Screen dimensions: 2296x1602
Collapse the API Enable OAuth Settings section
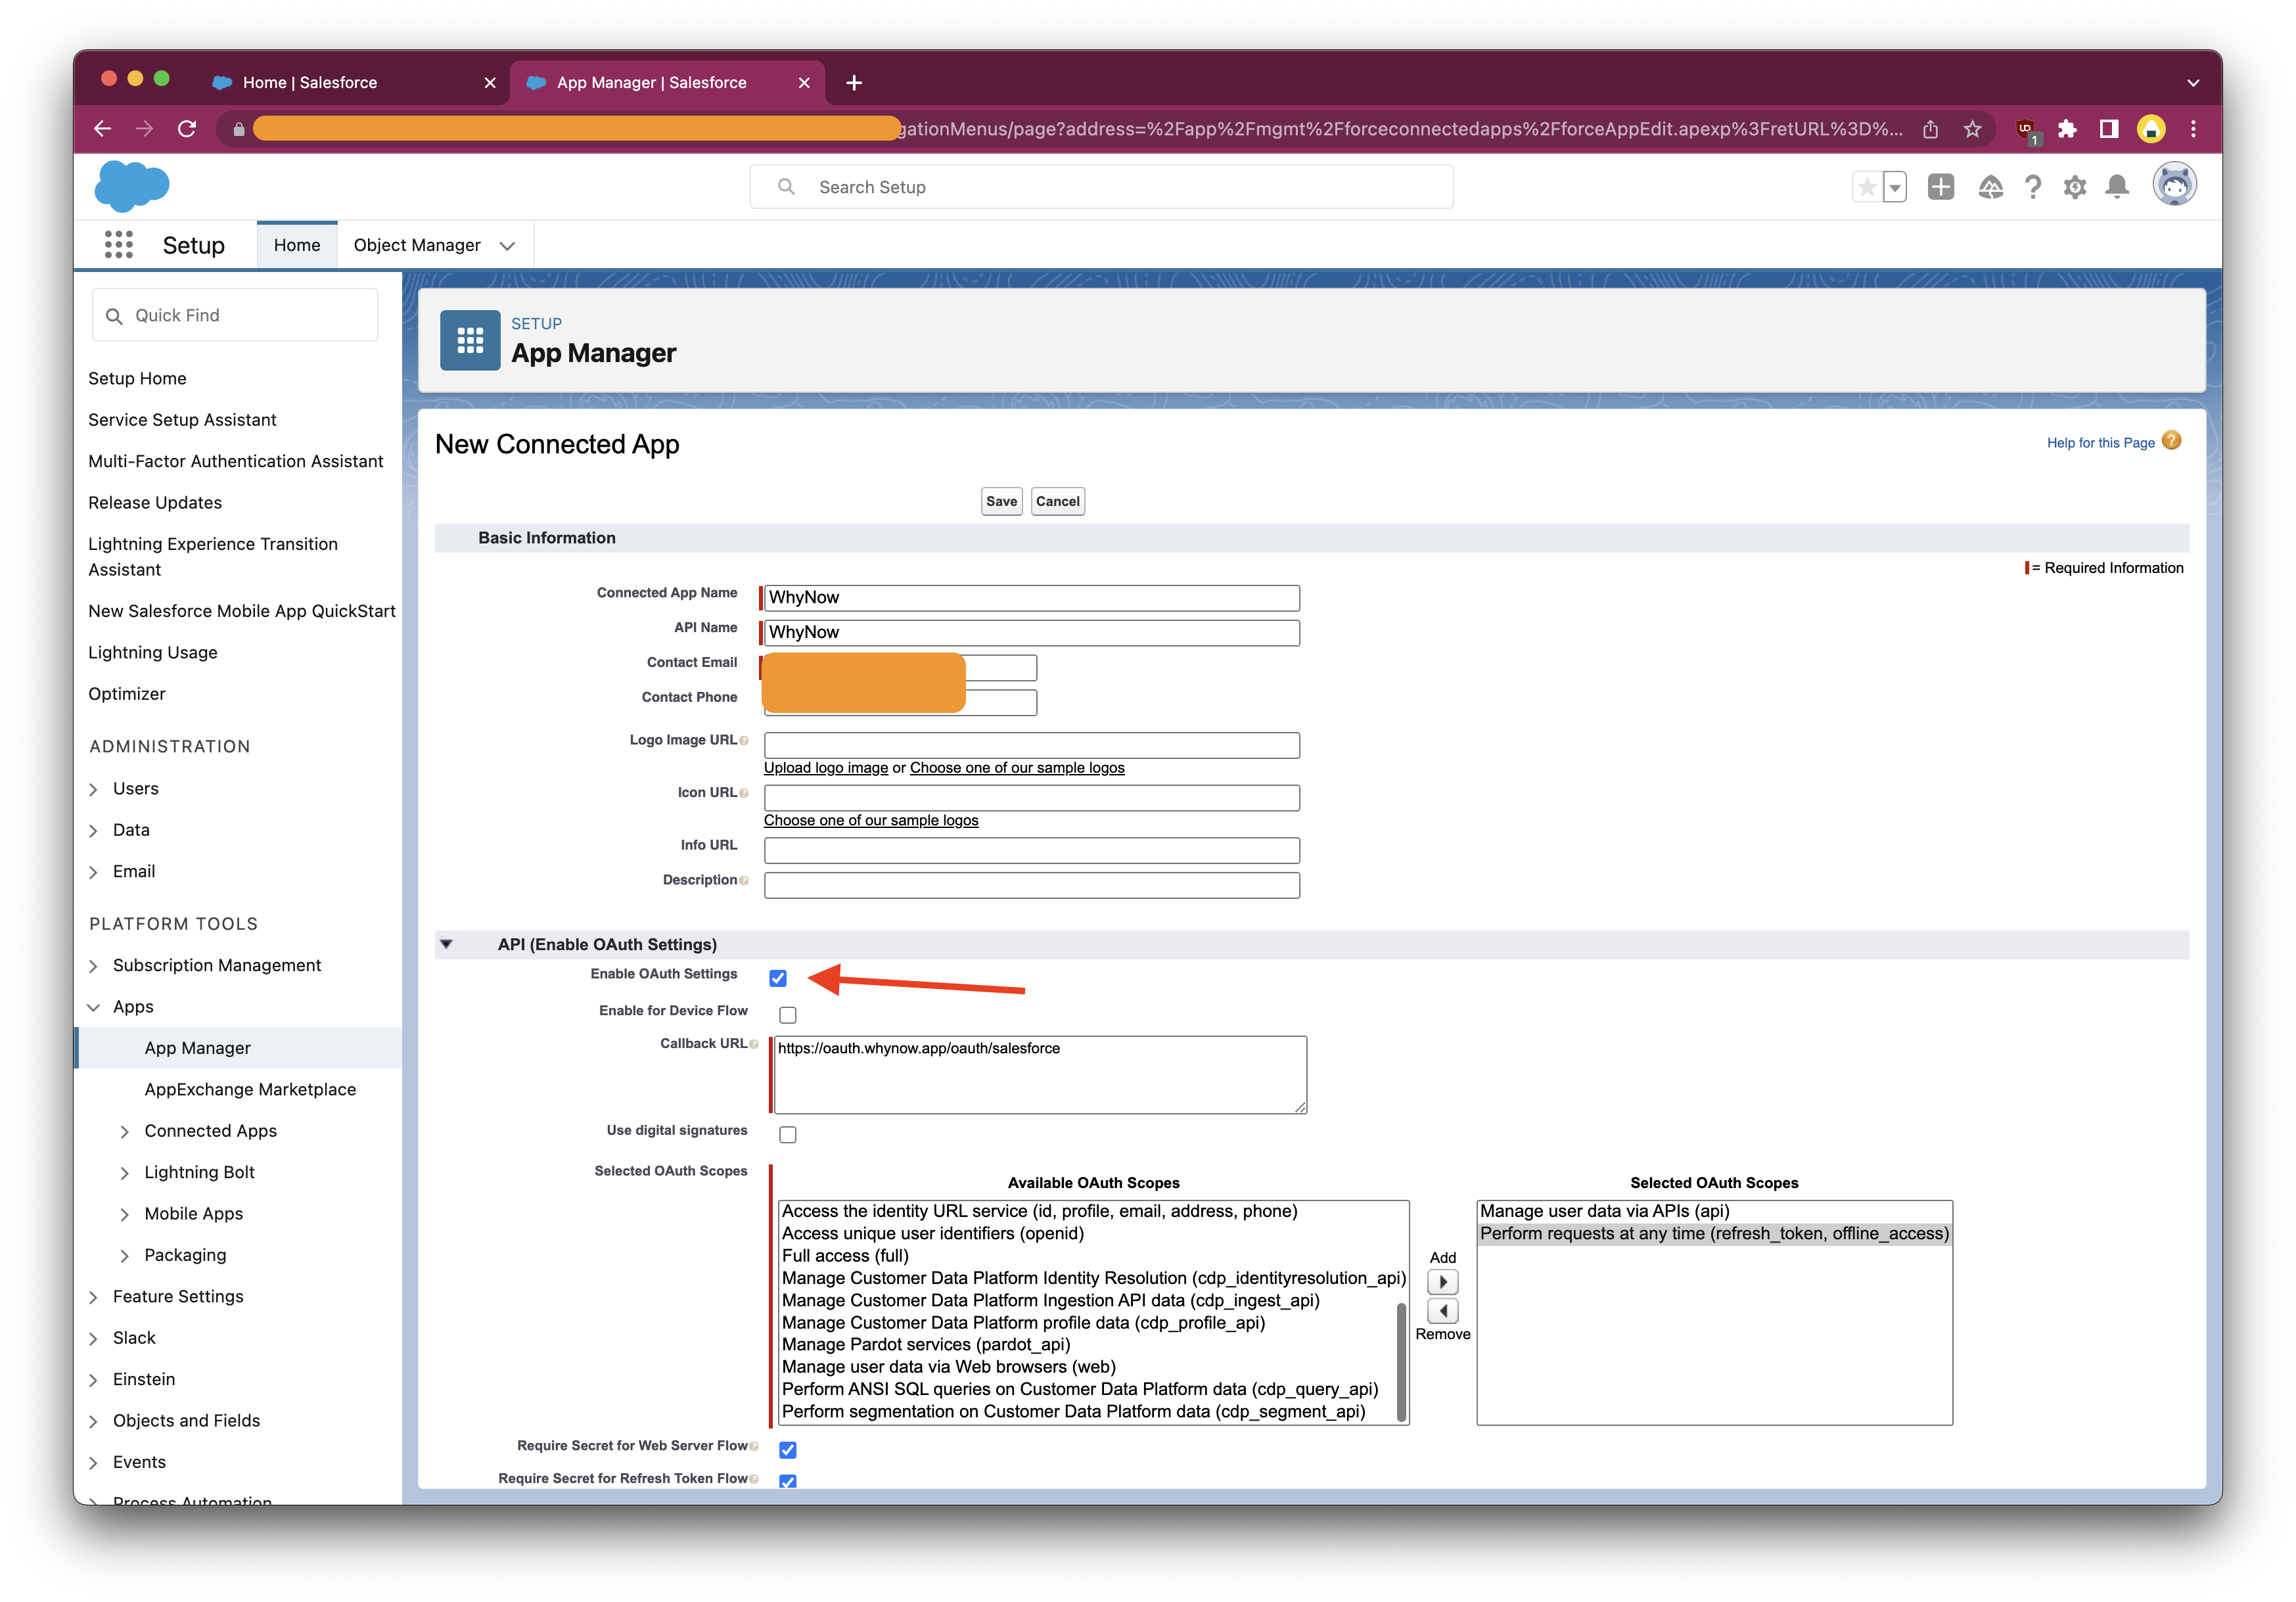pos(447,944)
